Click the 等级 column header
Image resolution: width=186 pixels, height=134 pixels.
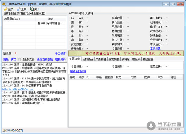100,77
